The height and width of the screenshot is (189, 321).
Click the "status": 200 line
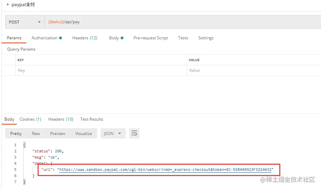pyautogui.click(x=48, y=151)
